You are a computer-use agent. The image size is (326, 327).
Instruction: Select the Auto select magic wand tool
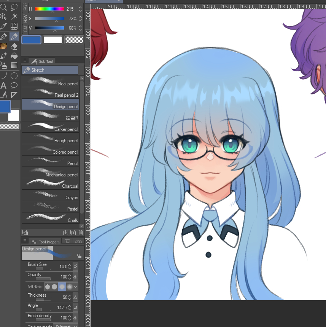[14, 16]
